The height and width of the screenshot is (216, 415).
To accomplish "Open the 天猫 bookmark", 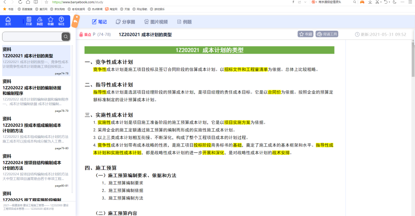I will click(125, 9).
